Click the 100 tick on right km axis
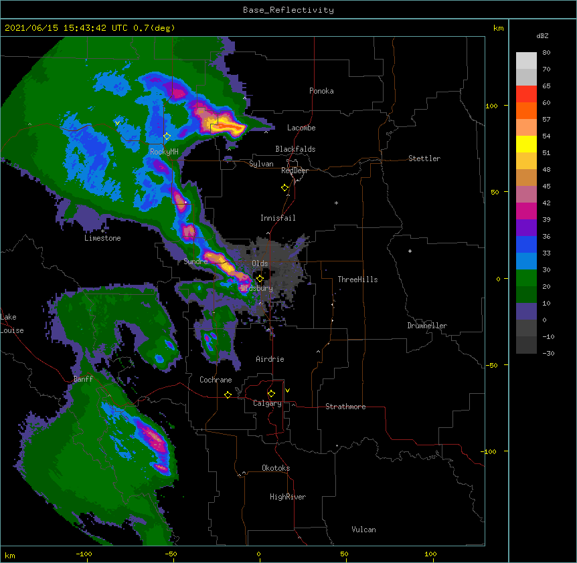The image size is (577, 563). coord(491,106)
